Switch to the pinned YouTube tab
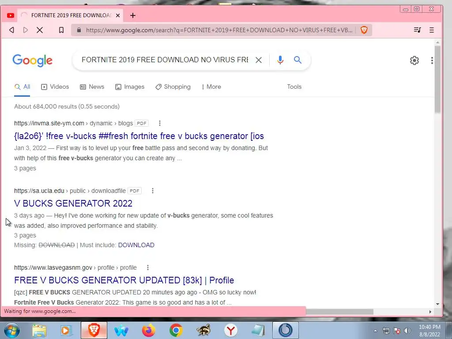The width and height of the screenshot is (452, 339). point(11,15)
